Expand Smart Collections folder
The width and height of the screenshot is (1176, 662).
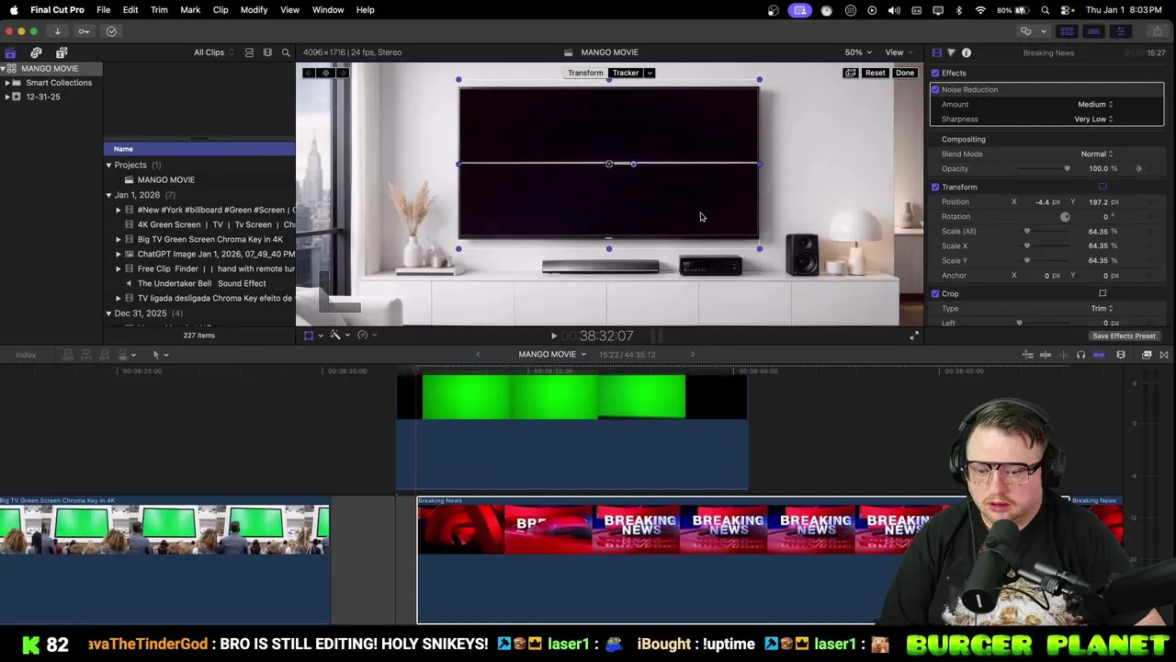[7, 83]
